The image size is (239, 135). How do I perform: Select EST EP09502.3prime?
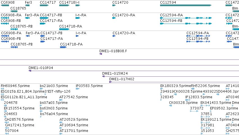(224, 109)
